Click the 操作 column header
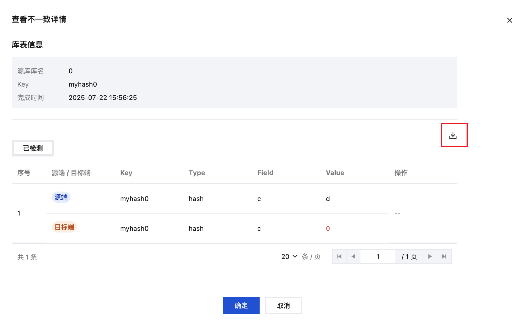 pos(401,173)
